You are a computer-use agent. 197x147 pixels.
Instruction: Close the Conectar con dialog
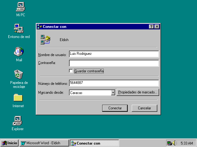click(157, 27)
